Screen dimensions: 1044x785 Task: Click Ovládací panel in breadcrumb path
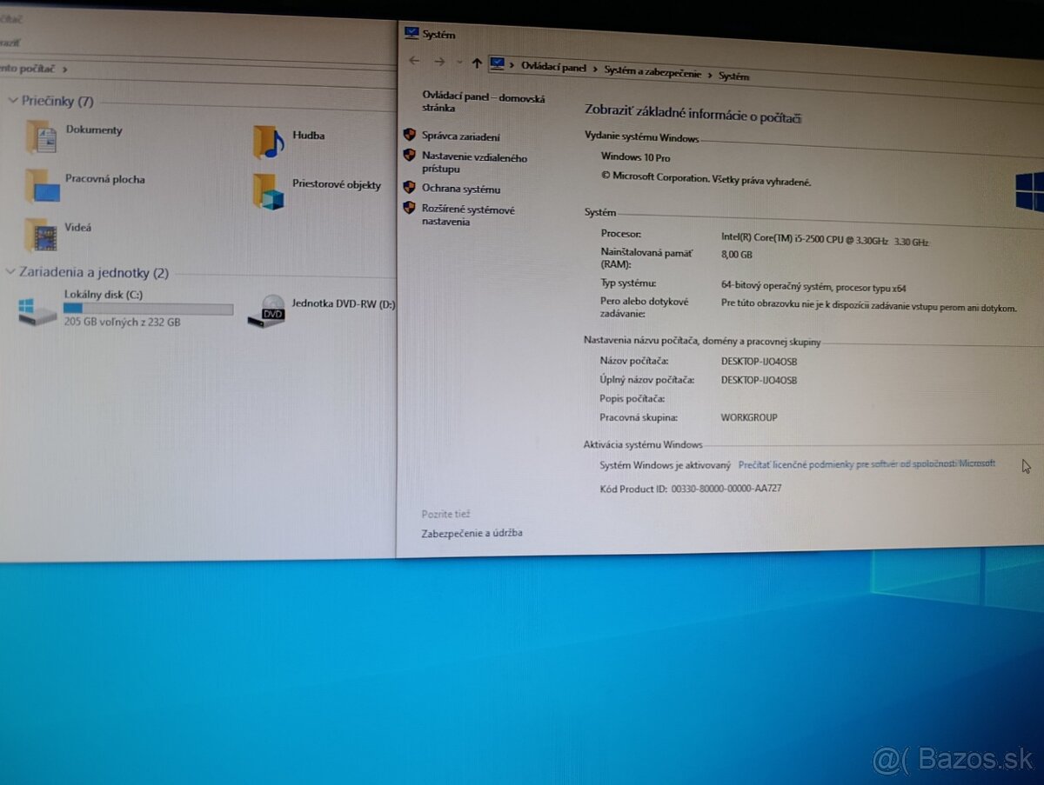[553, 67]
